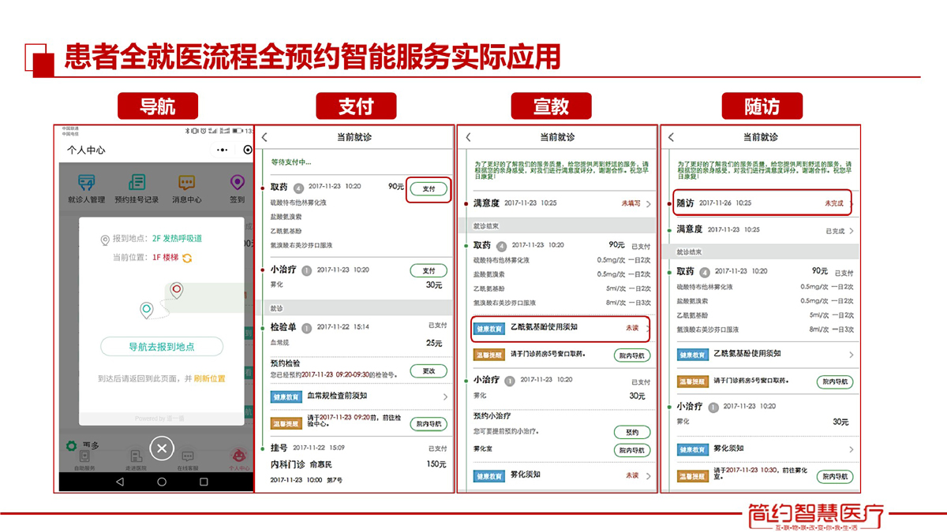This screenshot has height=532, width=947.
Task: Click the 等待支付中... status text
Action: tap(291, 162)
